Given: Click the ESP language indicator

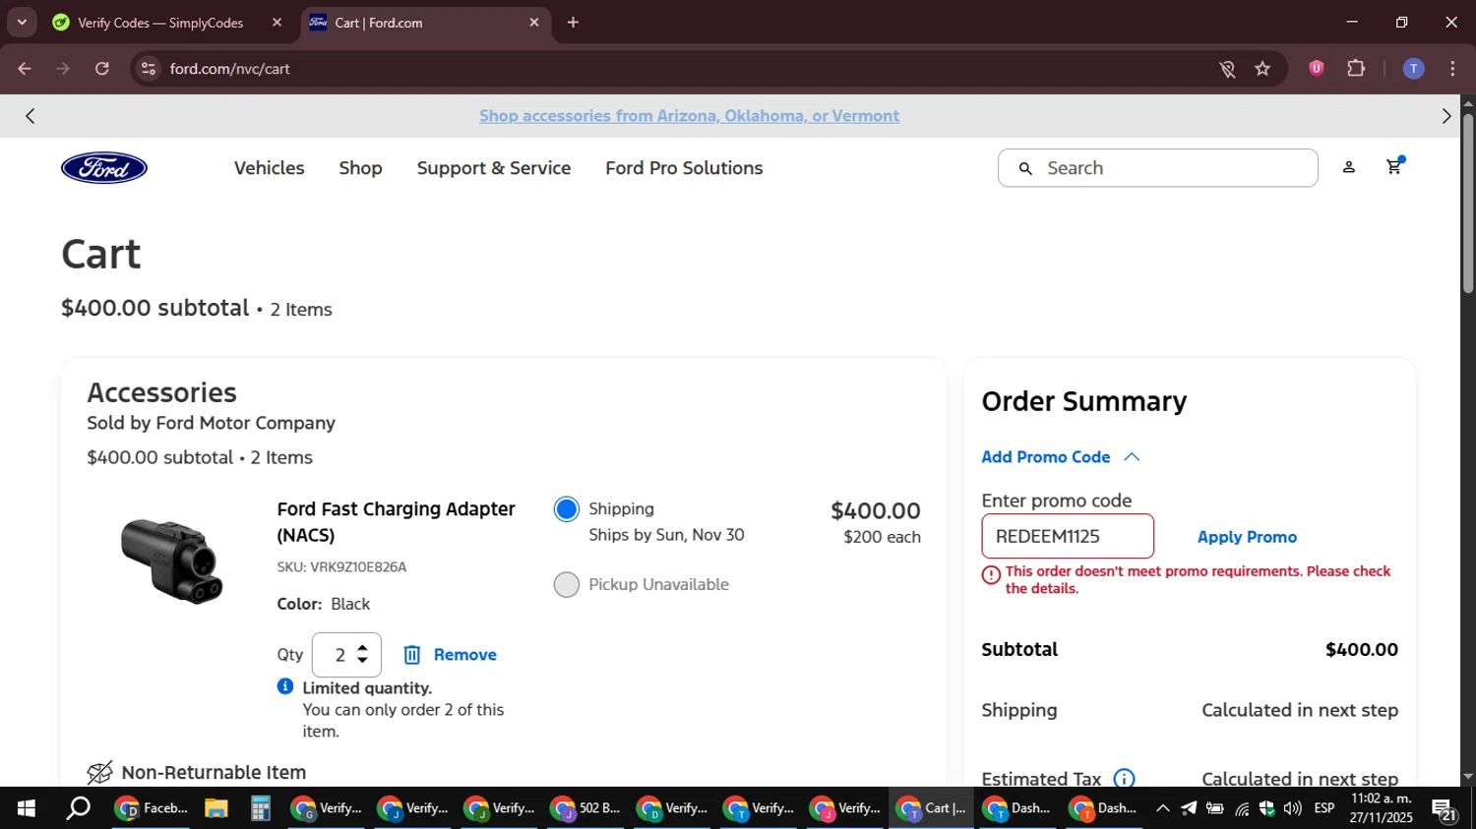Looking at the screenshot, I should click(x=1324, y=808).
